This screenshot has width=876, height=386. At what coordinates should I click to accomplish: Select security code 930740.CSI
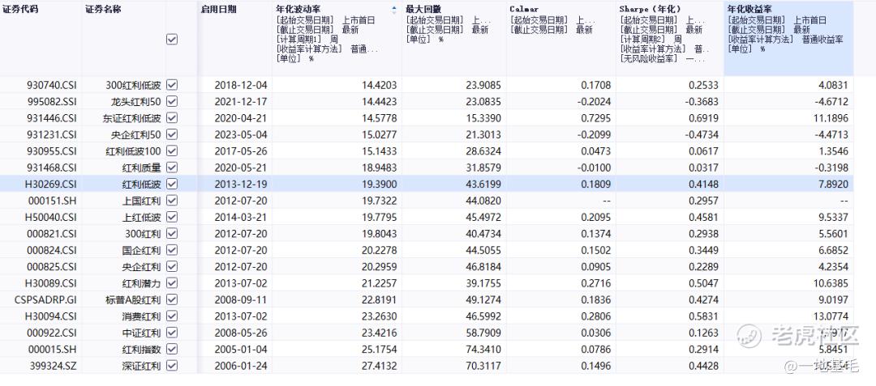coord(51,85)
